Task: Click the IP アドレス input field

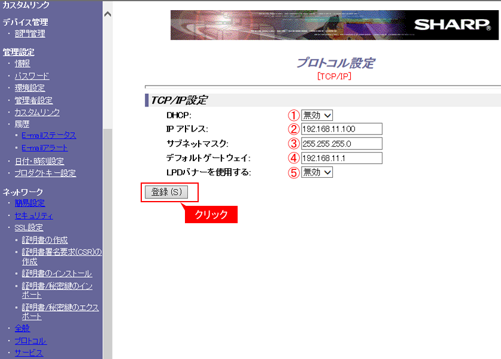Action: click(341, 129)
